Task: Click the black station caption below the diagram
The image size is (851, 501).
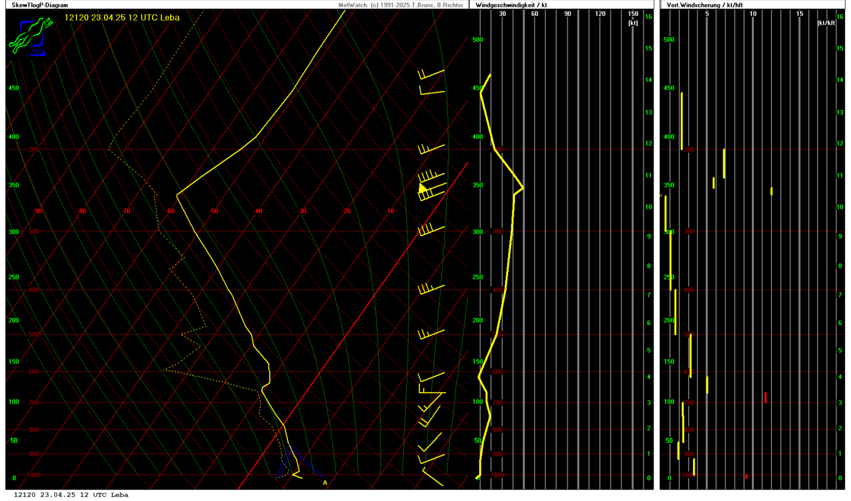Action: [x=71, y=495]
